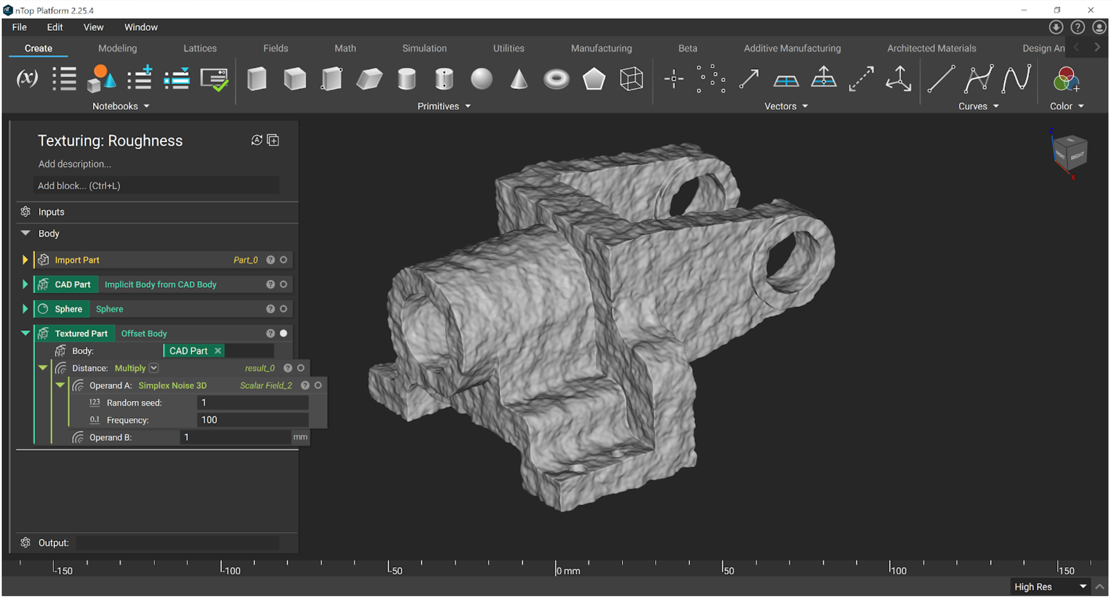Open the help question mark icon

point(1078,28)
